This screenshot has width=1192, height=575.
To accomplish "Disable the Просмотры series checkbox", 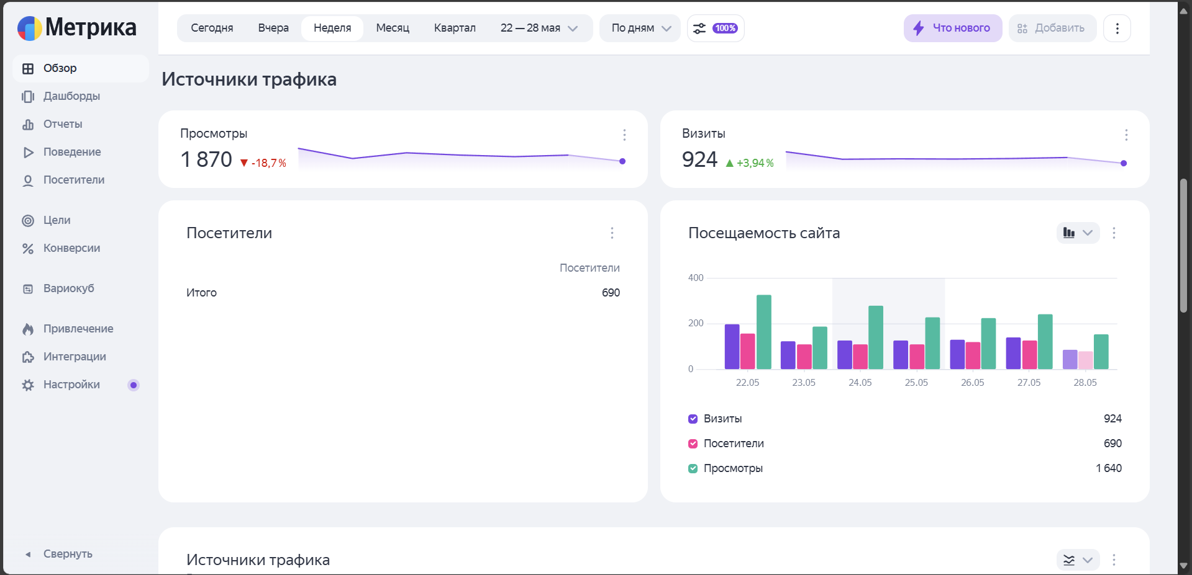I will tap(693, 468).
